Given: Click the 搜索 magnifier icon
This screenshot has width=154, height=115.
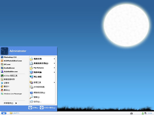Looking at the screenshot, I should pos(31,97).
